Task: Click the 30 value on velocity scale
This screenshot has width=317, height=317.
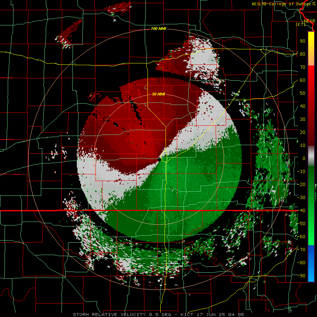Action: 303,119
